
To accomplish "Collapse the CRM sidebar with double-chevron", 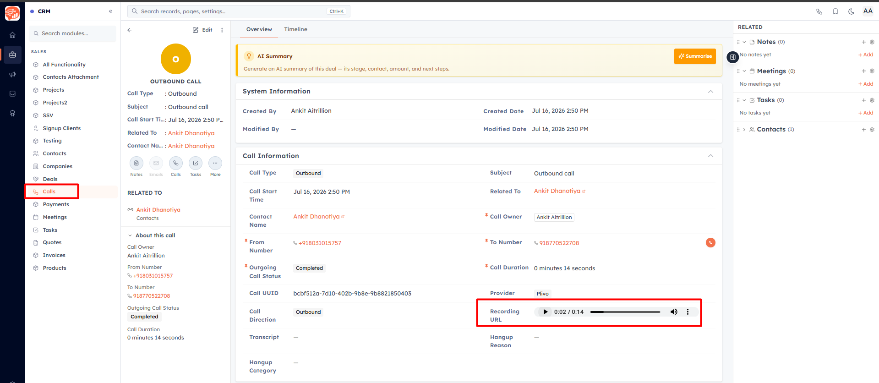I will click(110, 11).
